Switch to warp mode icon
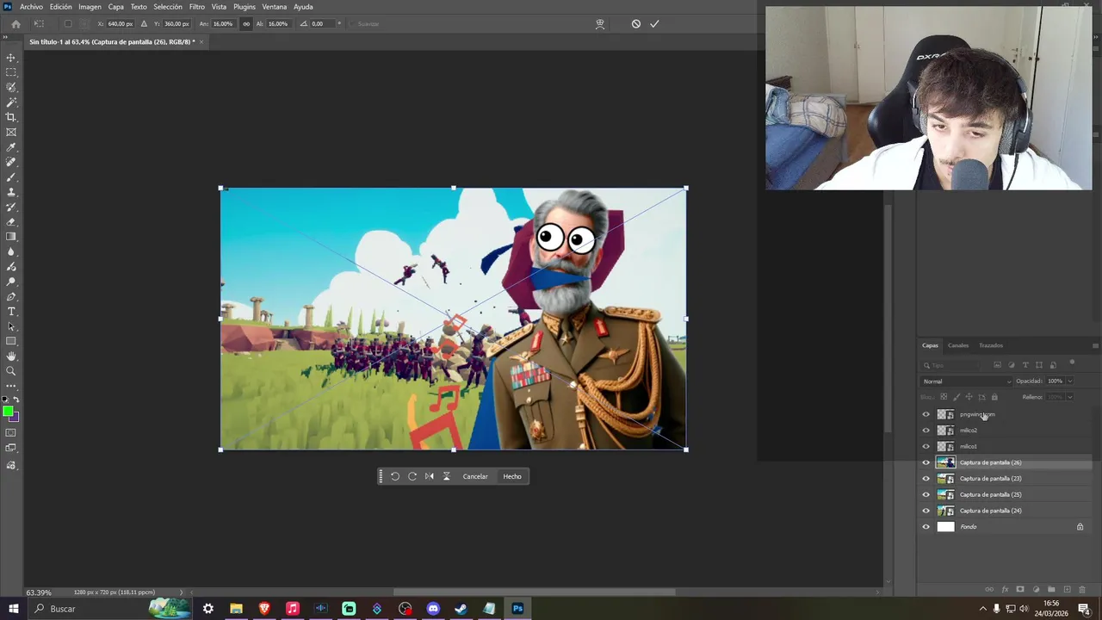This screenshot has width=1102, height=620. pyautogui.click(x=600, y=24)
